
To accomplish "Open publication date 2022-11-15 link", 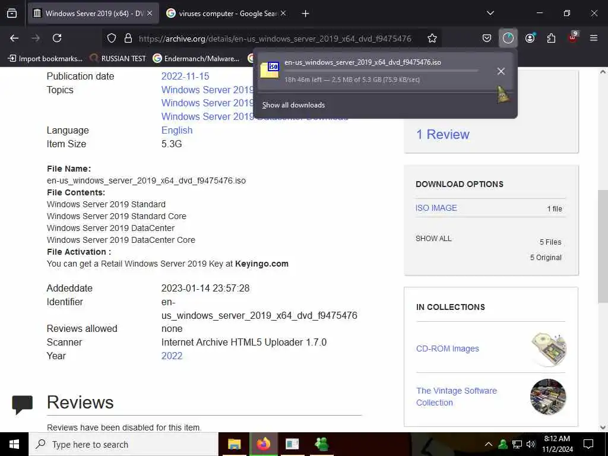I will click(185, 76).
